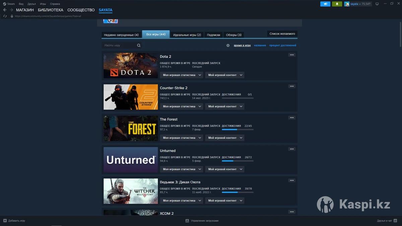Sort games by название
402x226 pixels.
(260, 45)
